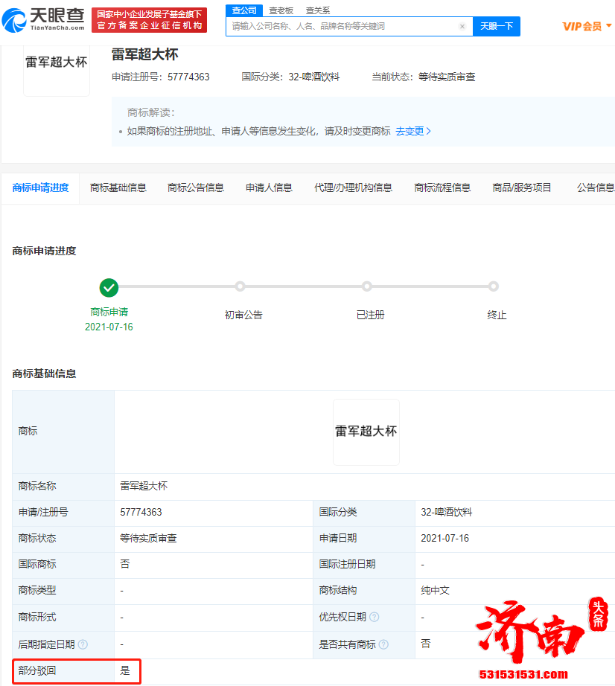Image resolution: width=615 pixels, height=686 pixels.
Task: Click the 天眼一下 search button
Action: [496, 26]
